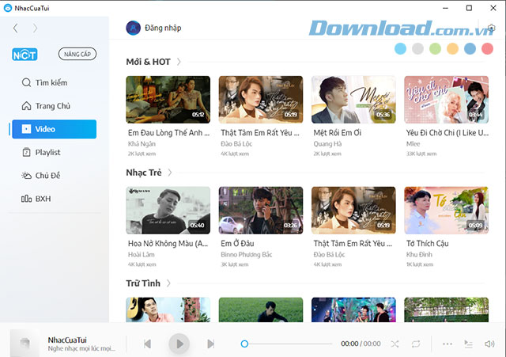Open the Mệt Rồi Em Ơi video thumbnail

tap(353, 98)
